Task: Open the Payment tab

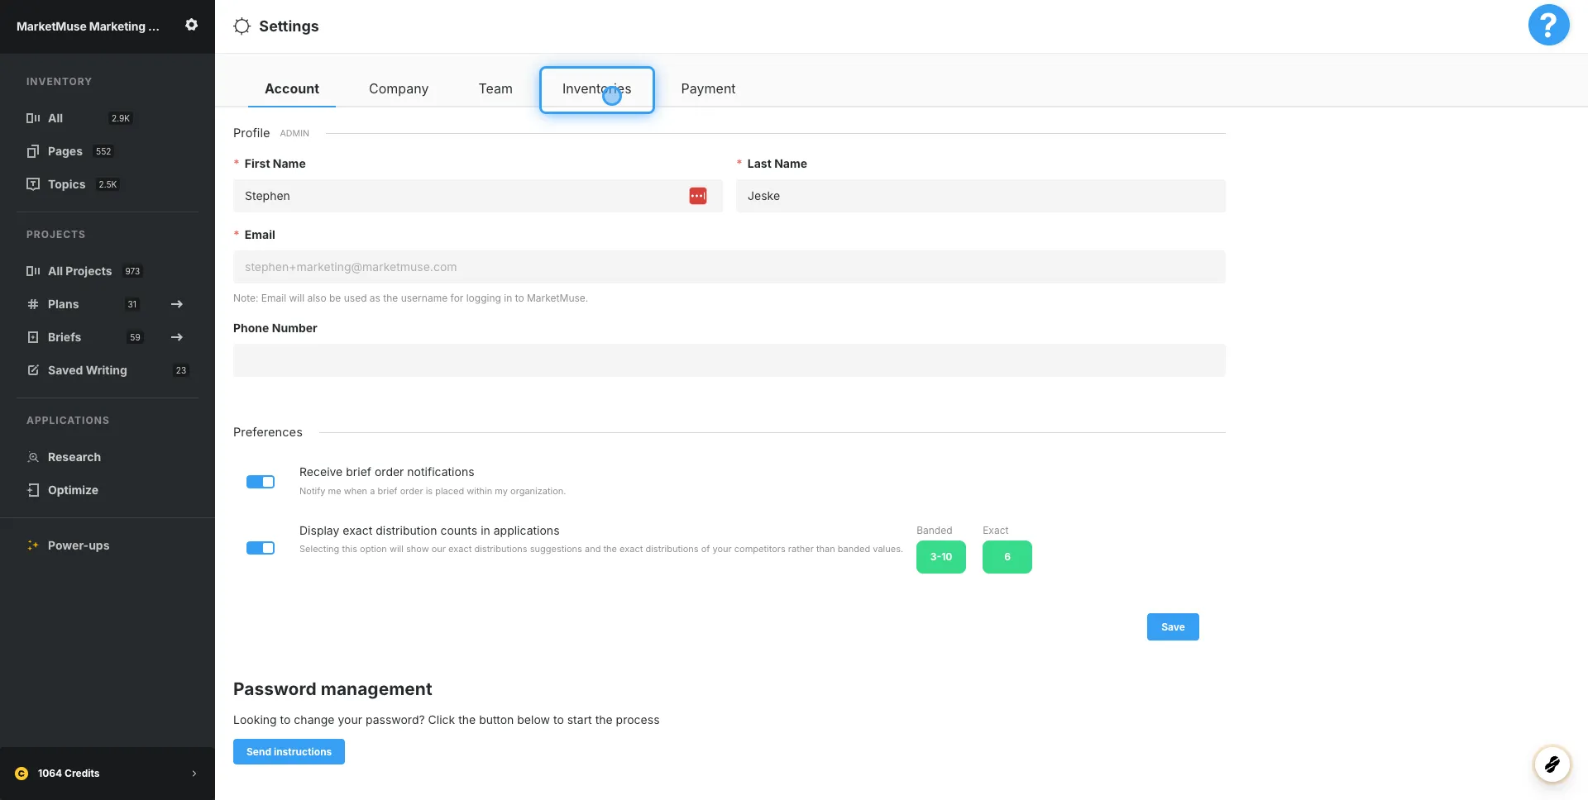Action: [708, 88]
